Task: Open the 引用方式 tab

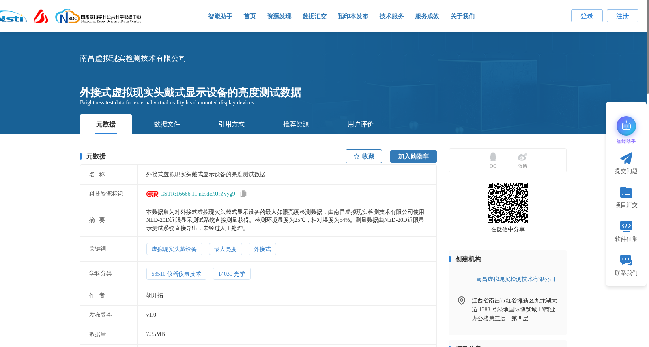Action: pos(232,124)
